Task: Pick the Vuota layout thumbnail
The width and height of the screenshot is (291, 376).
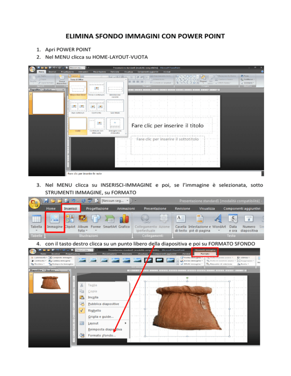Action: (x=78, y=126)
